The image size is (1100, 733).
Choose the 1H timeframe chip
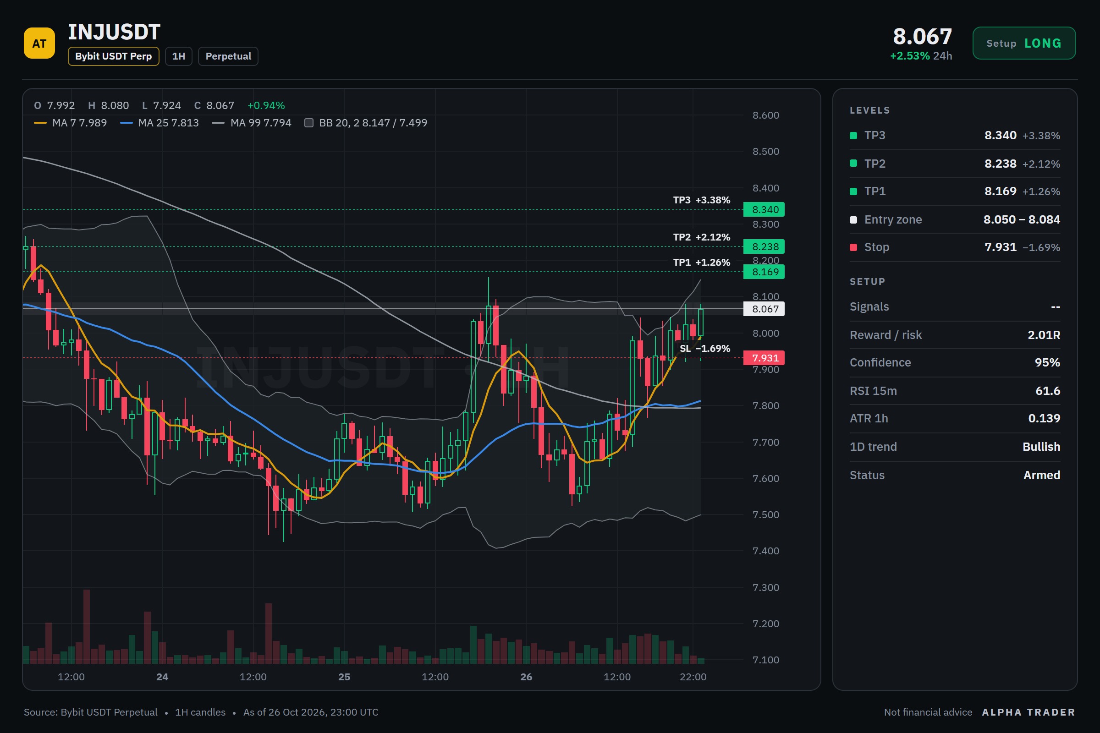tap(179, 56)
